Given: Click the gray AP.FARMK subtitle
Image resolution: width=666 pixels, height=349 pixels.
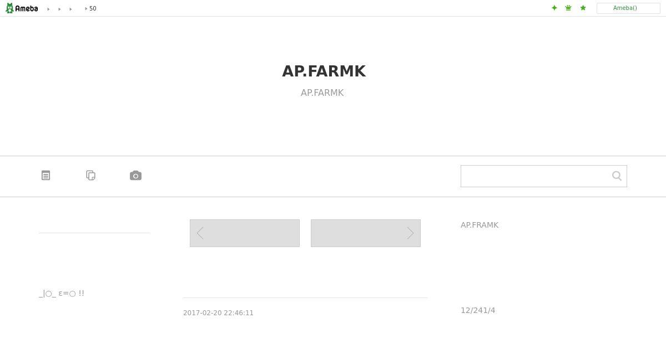Looking at the screenshot, I should point(322,93).
